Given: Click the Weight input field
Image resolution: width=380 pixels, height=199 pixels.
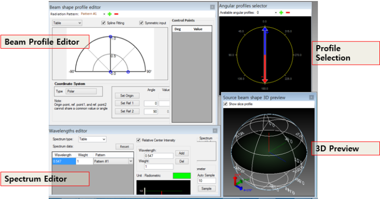Looking at the screenshot, I should [159, 166].
